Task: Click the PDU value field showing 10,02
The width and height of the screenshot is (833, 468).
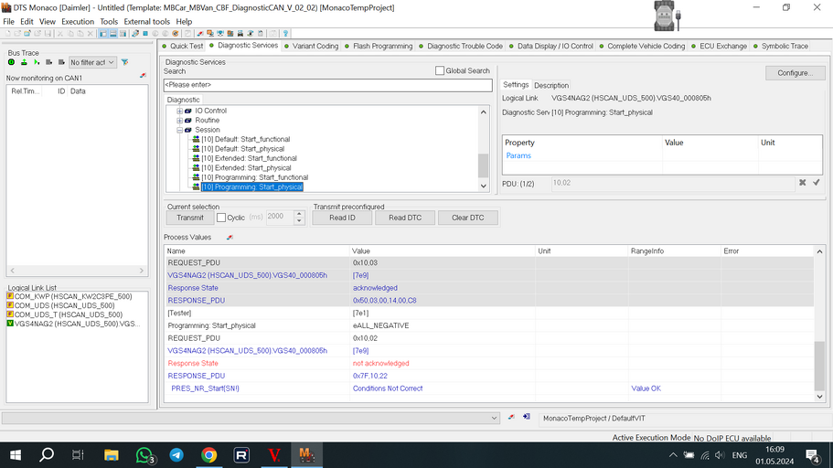Action: tap(673, 183)
